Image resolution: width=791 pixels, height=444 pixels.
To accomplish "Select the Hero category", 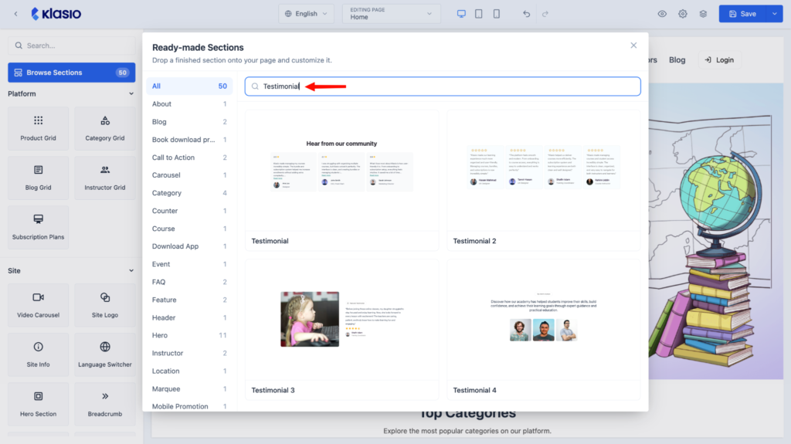I will [189, 336].
